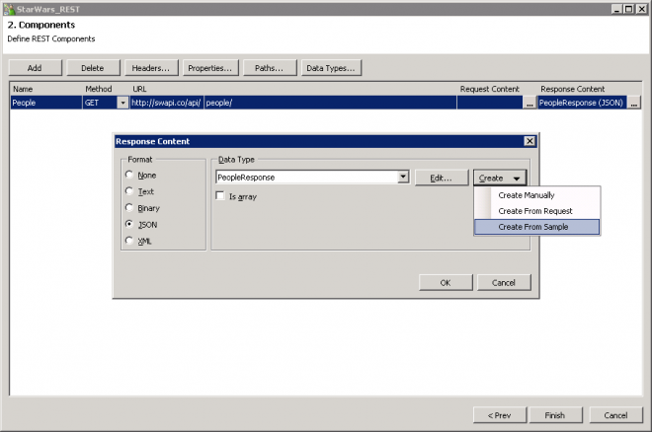This screenshot has width=652, height=432.
Task: Select the Binary format option
Action: (142, 208)
